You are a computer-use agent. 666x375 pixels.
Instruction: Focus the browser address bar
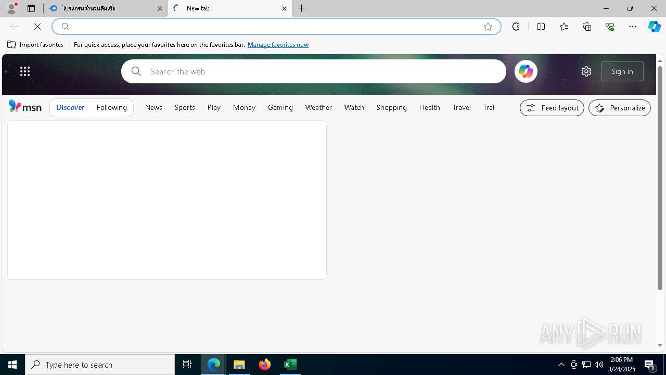(x=276, y=27)
